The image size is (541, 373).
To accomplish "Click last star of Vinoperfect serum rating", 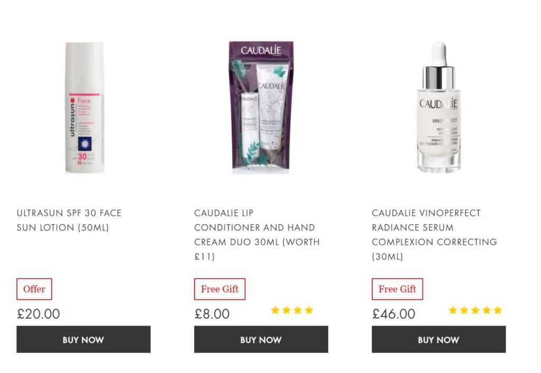I will [498, 310].
